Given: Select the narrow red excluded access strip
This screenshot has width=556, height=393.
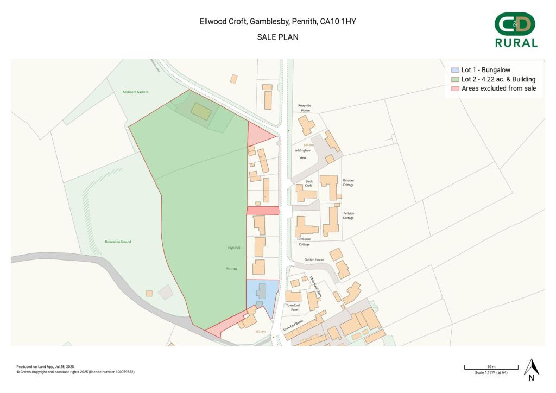Looking at the screenshot, I should coord(263,210).
